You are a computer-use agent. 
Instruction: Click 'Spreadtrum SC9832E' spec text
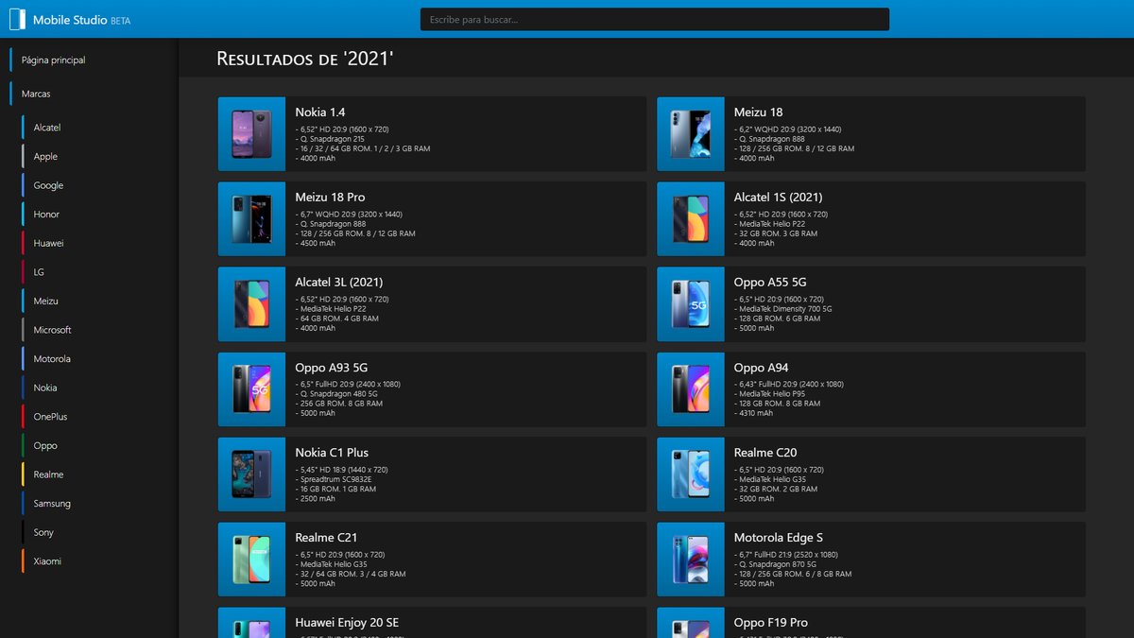(x=334, y=479)
